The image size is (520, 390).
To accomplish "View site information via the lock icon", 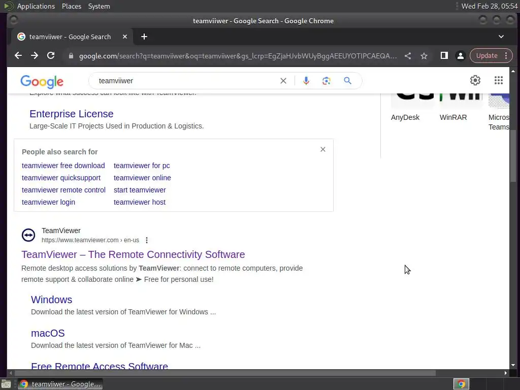I will (71, 56).
